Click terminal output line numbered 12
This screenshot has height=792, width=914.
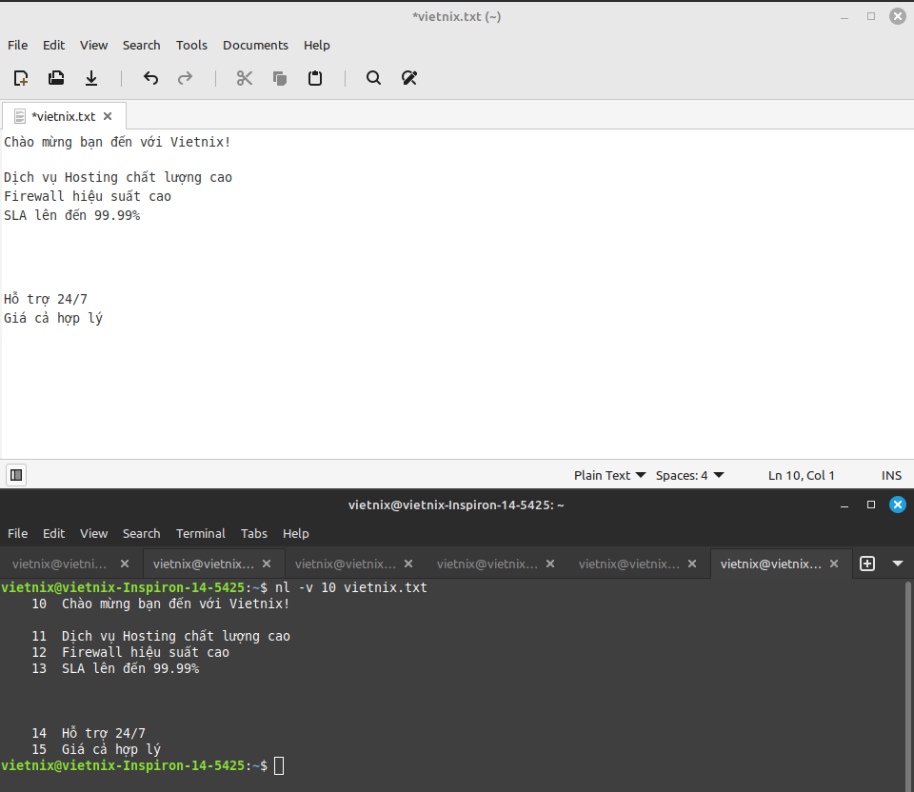130,652
